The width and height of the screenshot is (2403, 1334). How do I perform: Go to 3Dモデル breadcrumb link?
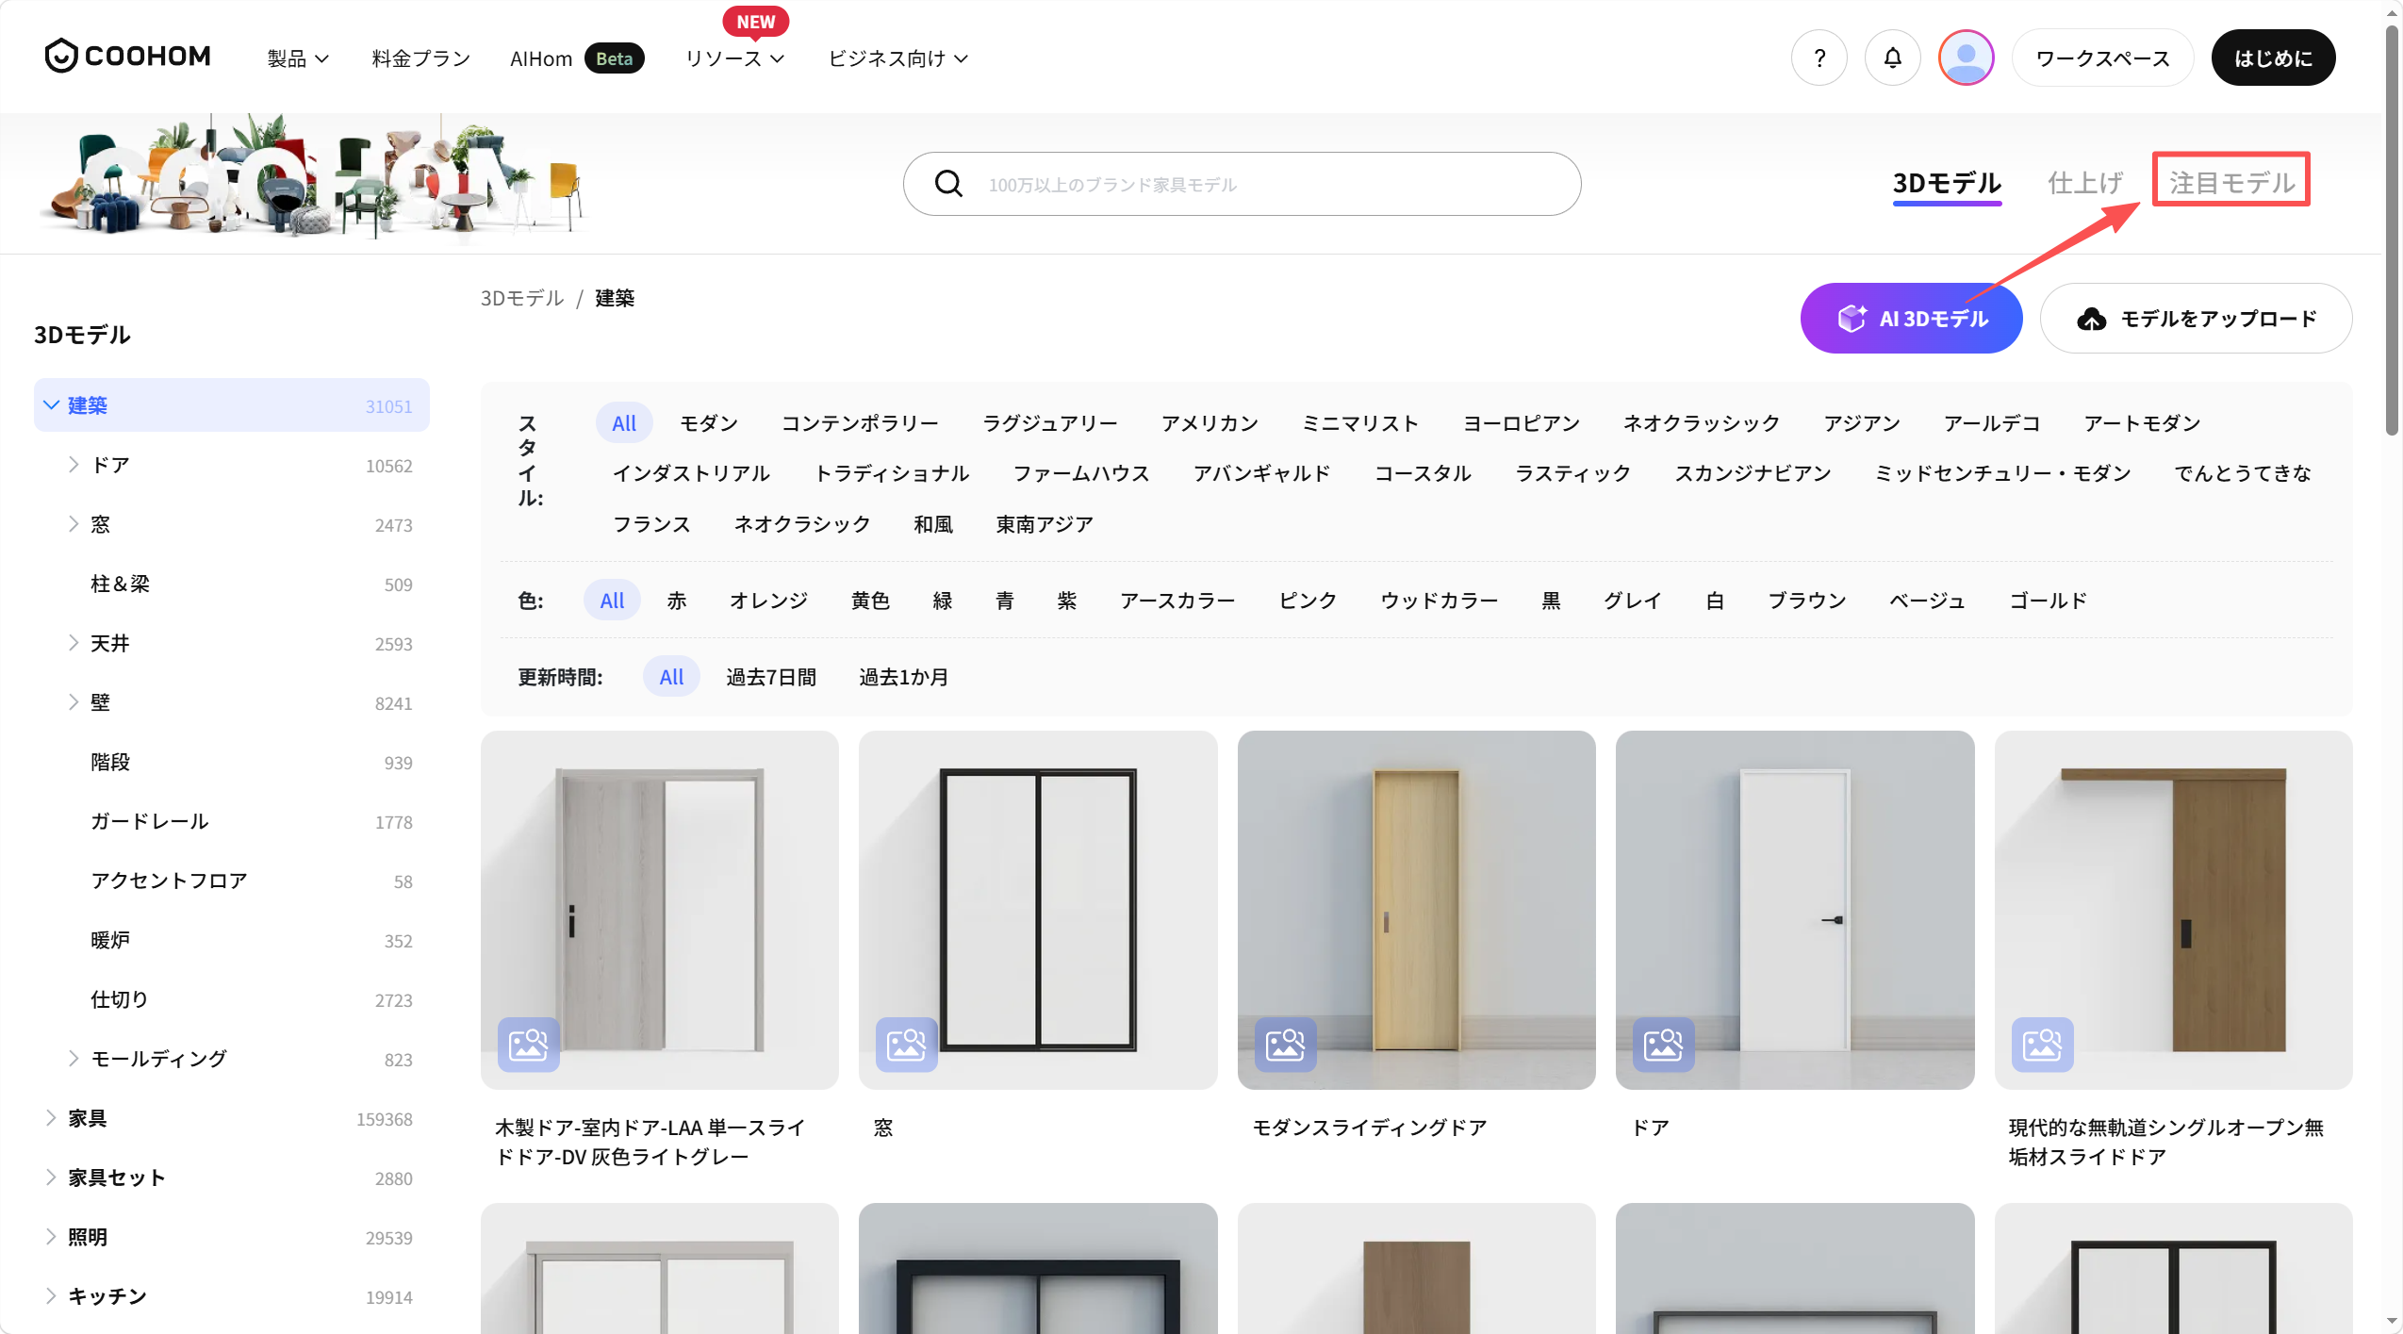click(522, 298)
